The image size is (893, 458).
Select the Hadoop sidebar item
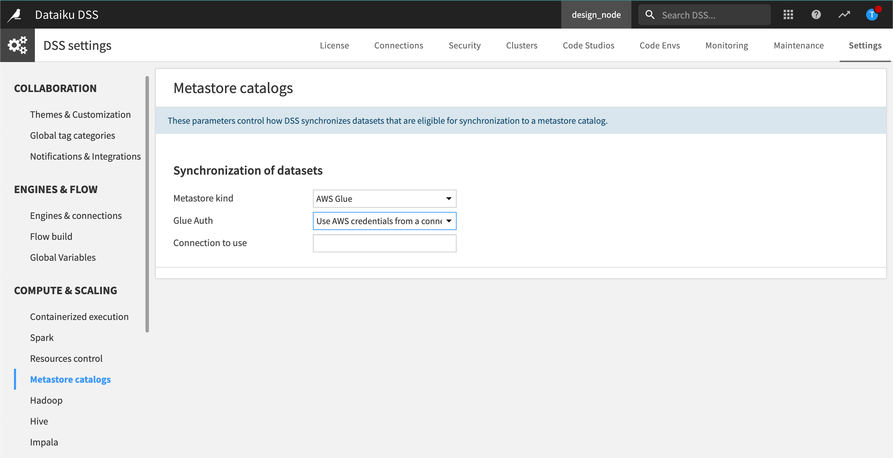[x=47, y=400]
